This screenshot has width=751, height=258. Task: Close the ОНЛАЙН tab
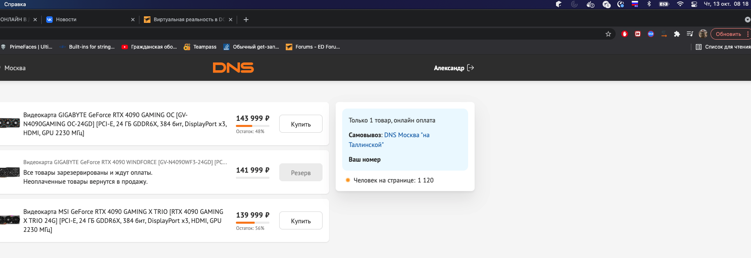35,20
